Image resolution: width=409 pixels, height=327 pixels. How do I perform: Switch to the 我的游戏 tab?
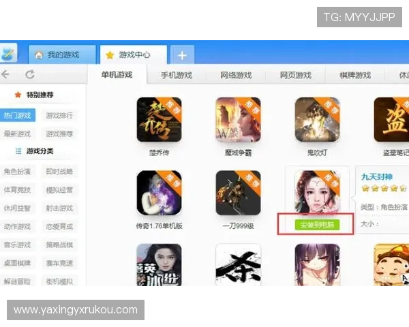tap(62, 54)
